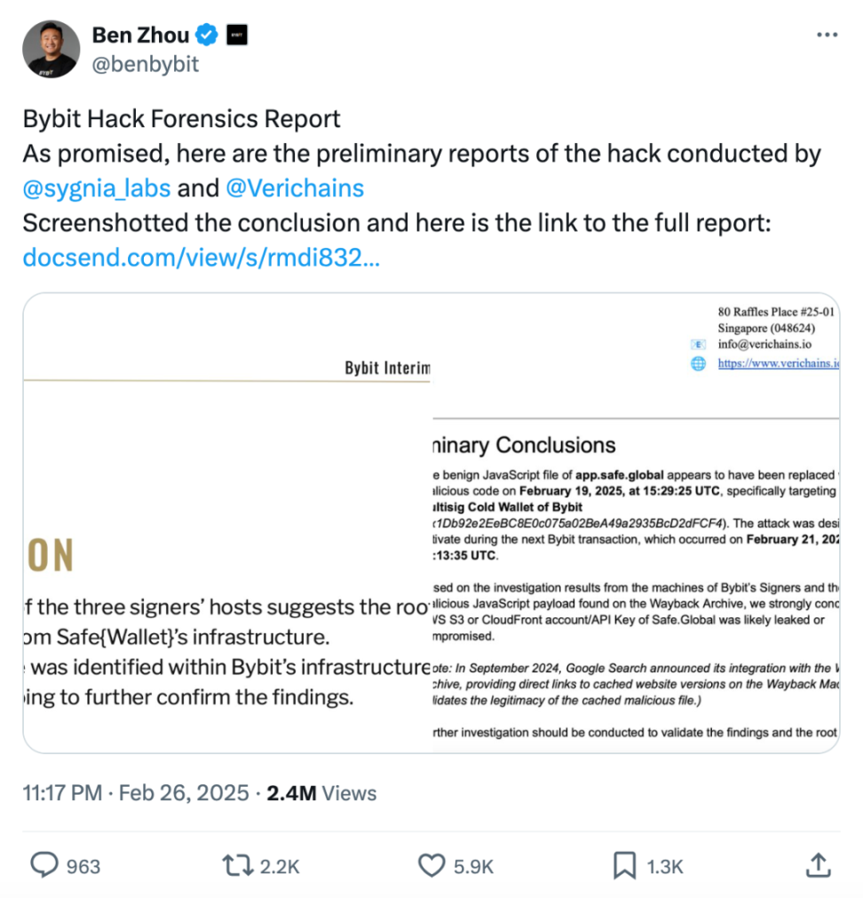Viewport: 863px width, 898px height.
Task: Click the reply speech bubble icon
Action: (44, 865)
